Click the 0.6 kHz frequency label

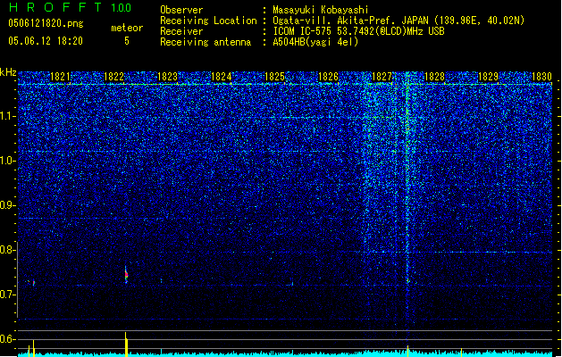tap(7, 339)
